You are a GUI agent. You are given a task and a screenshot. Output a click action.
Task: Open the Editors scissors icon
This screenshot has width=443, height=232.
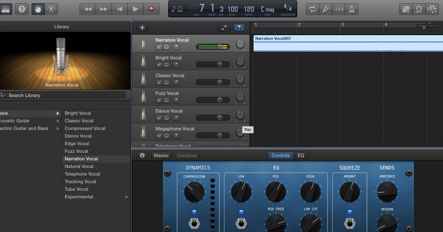(x=51, y=9)
